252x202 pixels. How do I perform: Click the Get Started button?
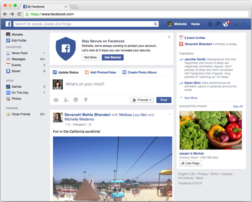click(113, 57)
